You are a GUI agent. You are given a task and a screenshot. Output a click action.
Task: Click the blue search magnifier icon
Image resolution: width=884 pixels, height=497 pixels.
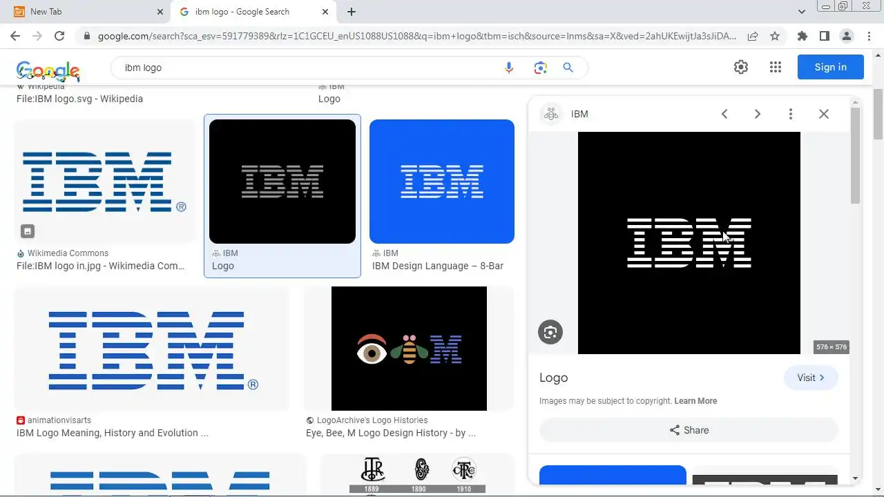[x=568, y=68]
